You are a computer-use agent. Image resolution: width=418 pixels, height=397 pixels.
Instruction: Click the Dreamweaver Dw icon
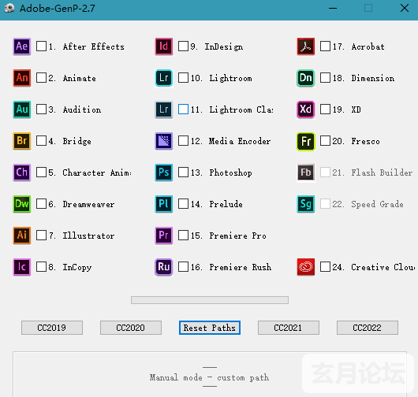click(22, 204)
